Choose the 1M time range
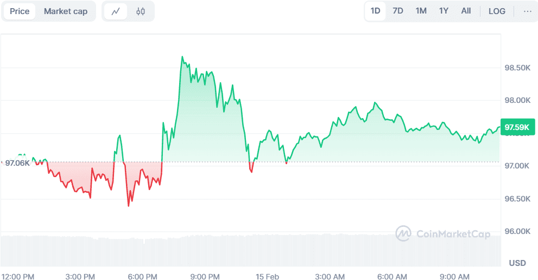 click(421, 11)
